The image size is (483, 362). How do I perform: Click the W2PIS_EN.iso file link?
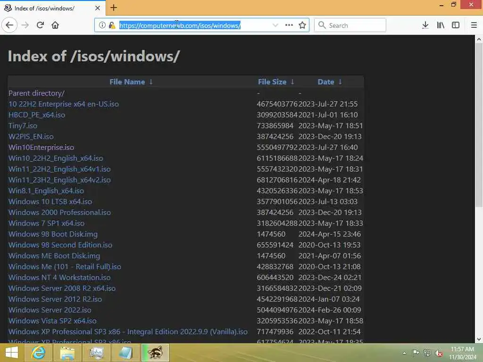click(31, 136)
